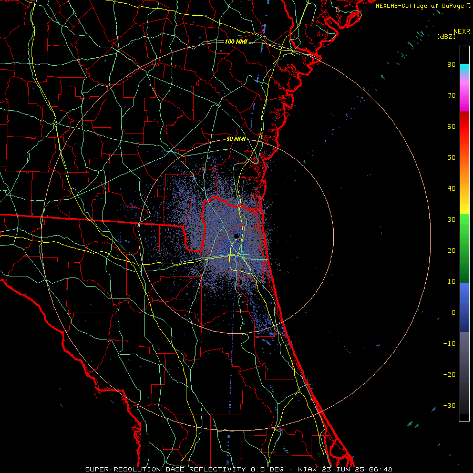
Task: Click the "NEXR" label above the color scale
Action: [462, 32]
